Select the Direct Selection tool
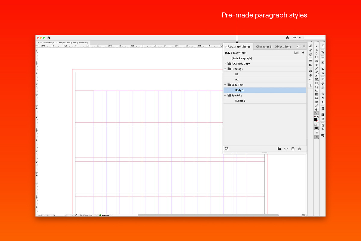This screenshot has height=241, width=361. point(316,50)
